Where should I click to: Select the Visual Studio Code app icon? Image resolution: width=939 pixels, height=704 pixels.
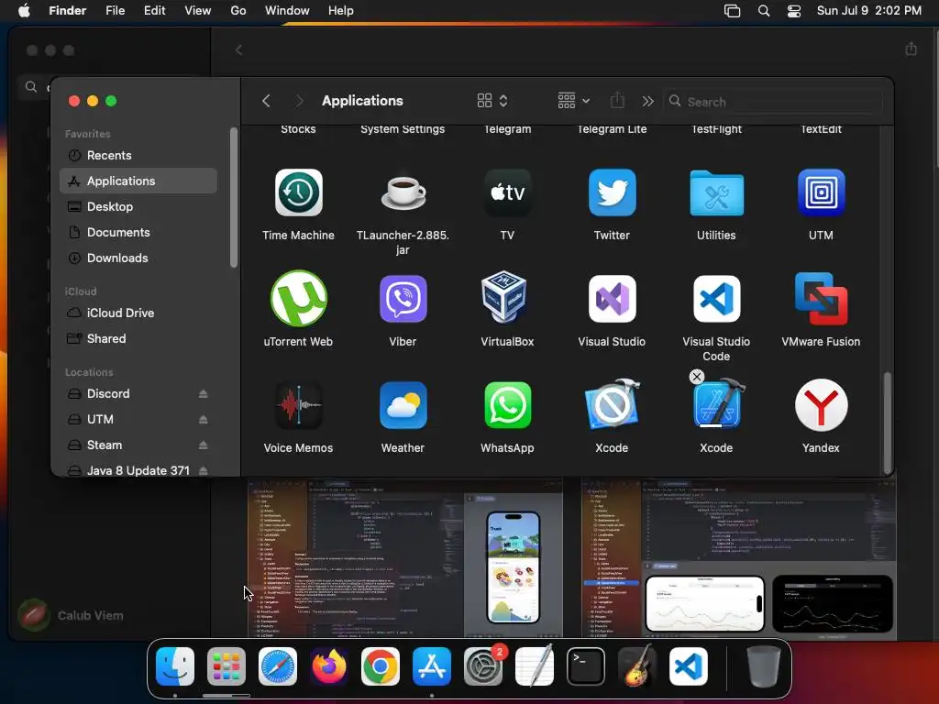[x=716, y=298]
